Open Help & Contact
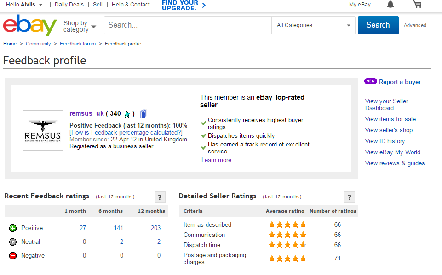The width and height of the screenshot is (442, 275). (131, 5)
